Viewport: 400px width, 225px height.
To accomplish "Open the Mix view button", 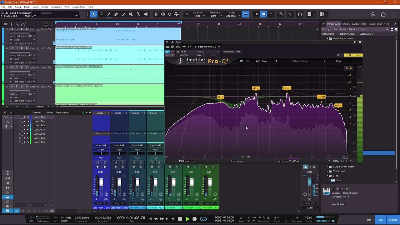I will (380, 220).
